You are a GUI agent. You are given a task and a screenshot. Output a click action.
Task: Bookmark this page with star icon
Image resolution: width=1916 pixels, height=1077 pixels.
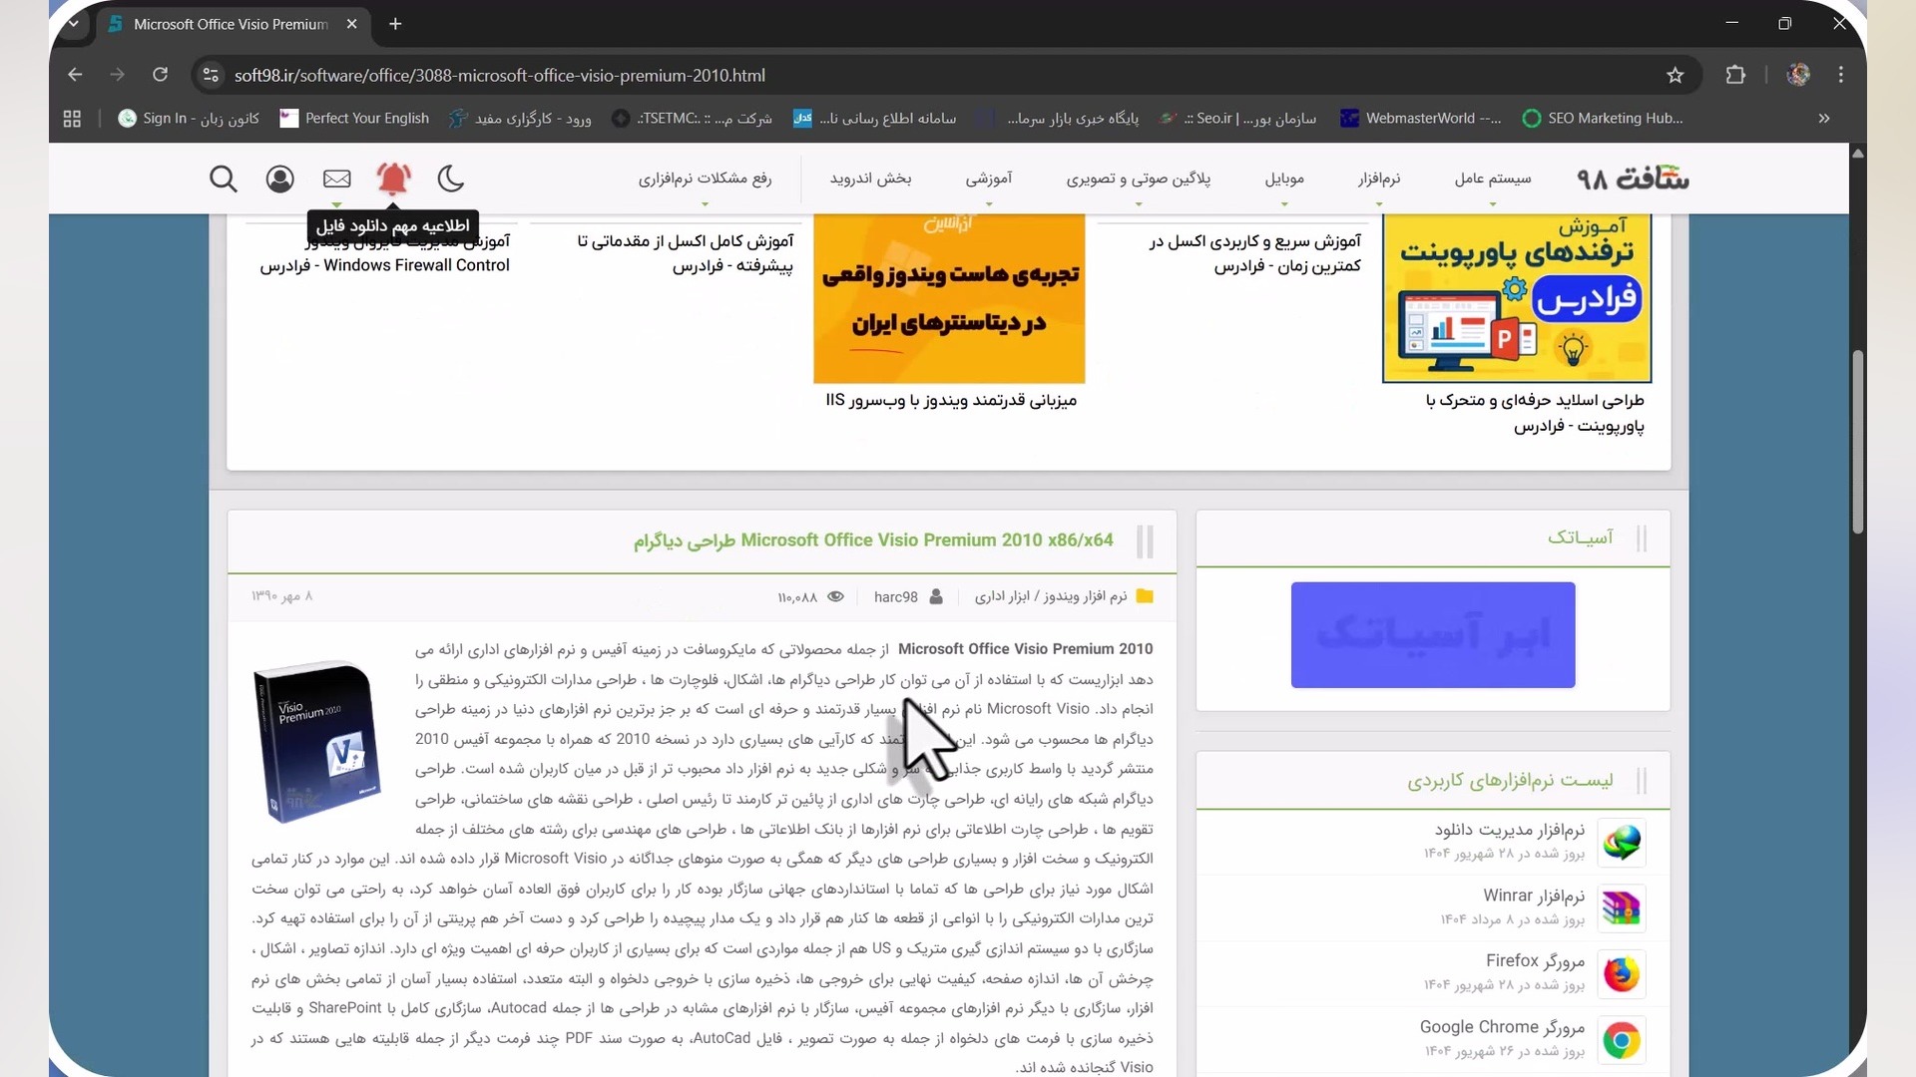(1676, 76)
